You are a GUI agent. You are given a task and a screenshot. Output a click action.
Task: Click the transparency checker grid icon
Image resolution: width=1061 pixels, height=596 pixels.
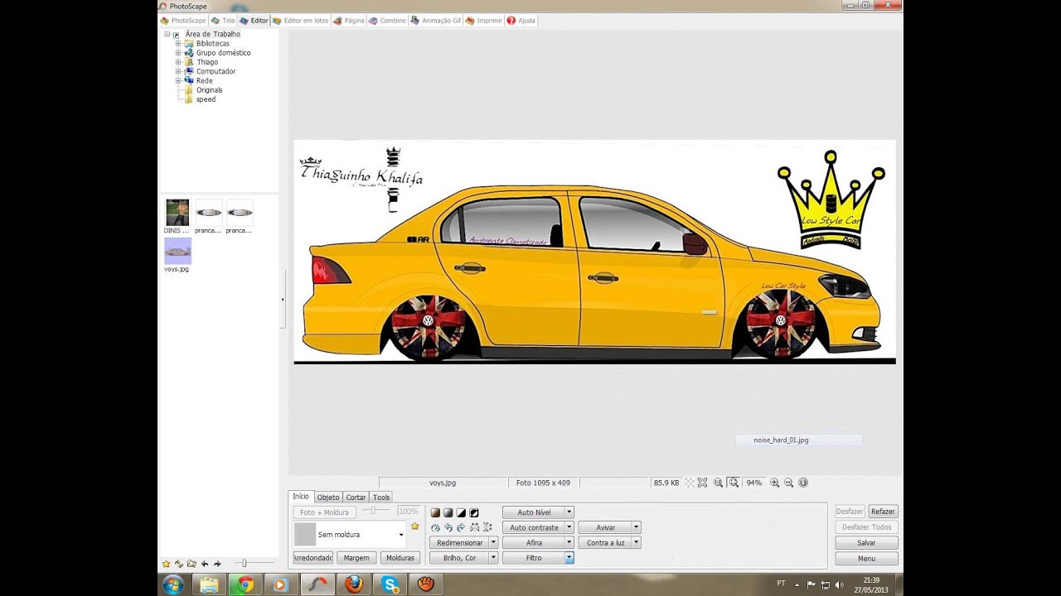689,483
